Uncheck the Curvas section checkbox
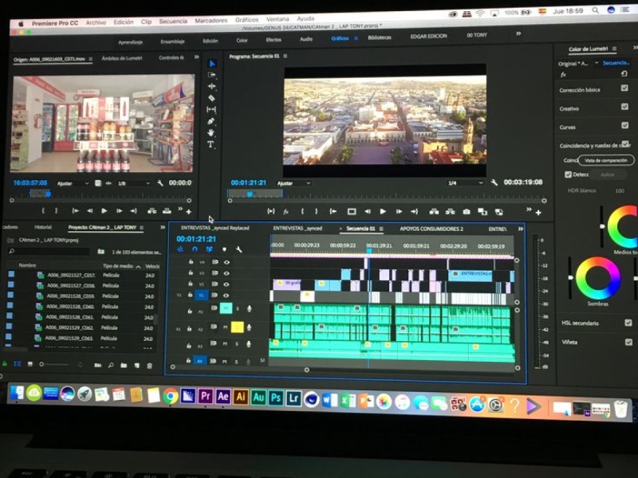Screen dimensions: 638x478 pyautogui.click(x=625, y=126)
